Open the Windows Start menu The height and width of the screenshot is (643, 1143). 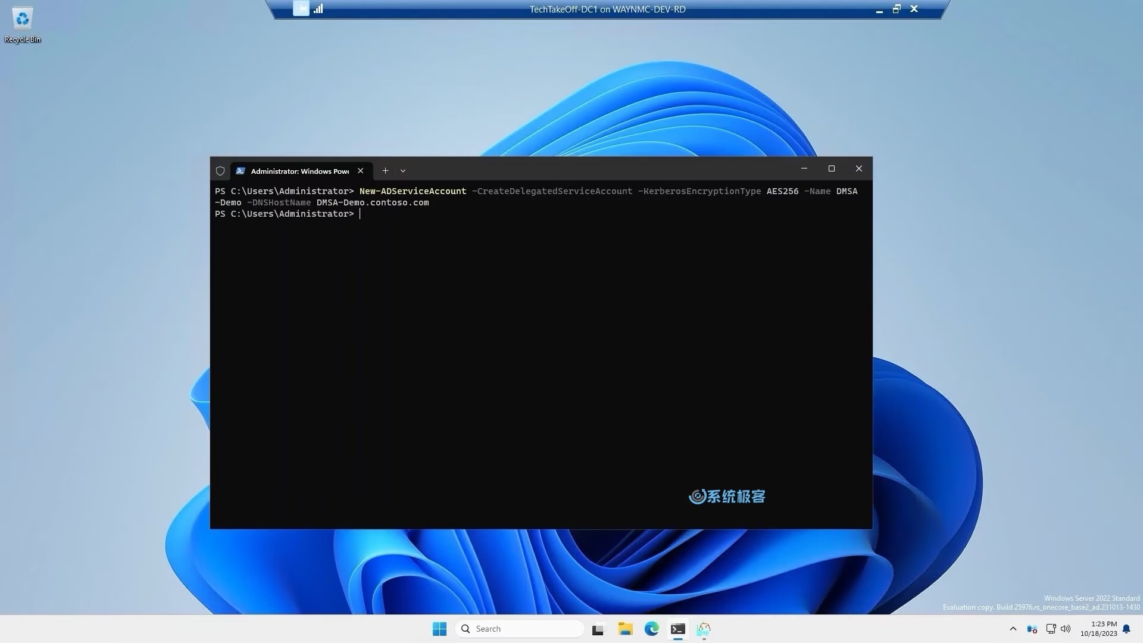point(439,629)
